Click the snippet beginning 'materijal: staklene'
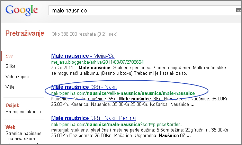 (x=140, y=133)
